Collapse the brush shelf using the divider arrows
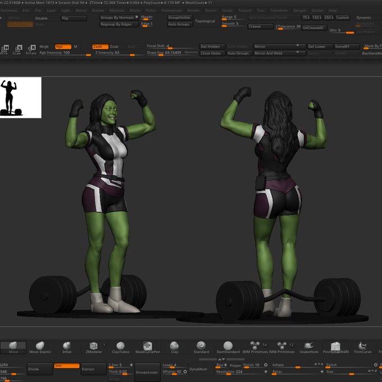This screenshot has height=382, width=382. [x=221, y=359]
